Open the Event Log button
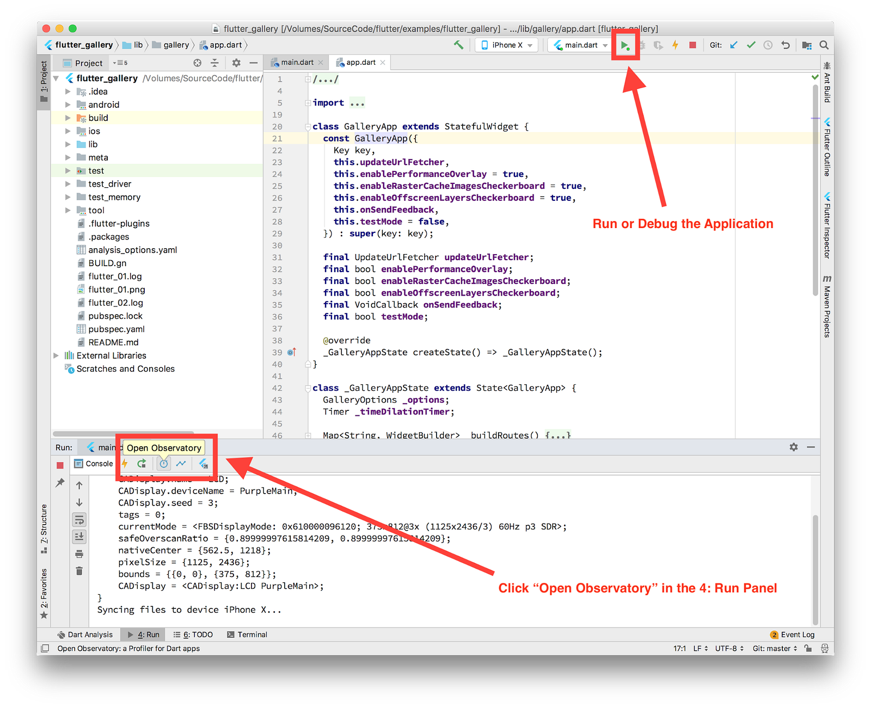Image resolution: width=871 pixels, height=708 pixels. coord(793,635)
